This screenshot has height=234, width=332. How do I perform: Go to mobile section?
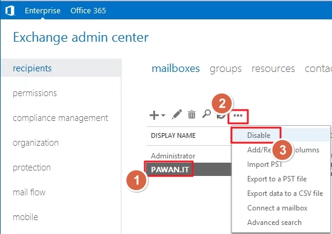point(25,217)
